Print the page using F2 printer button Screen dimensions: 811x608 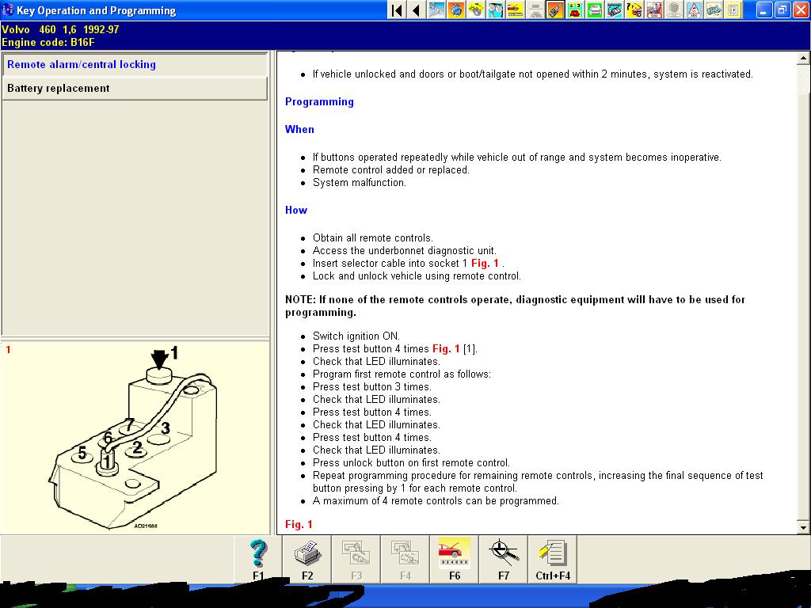(x=307, y=560)
